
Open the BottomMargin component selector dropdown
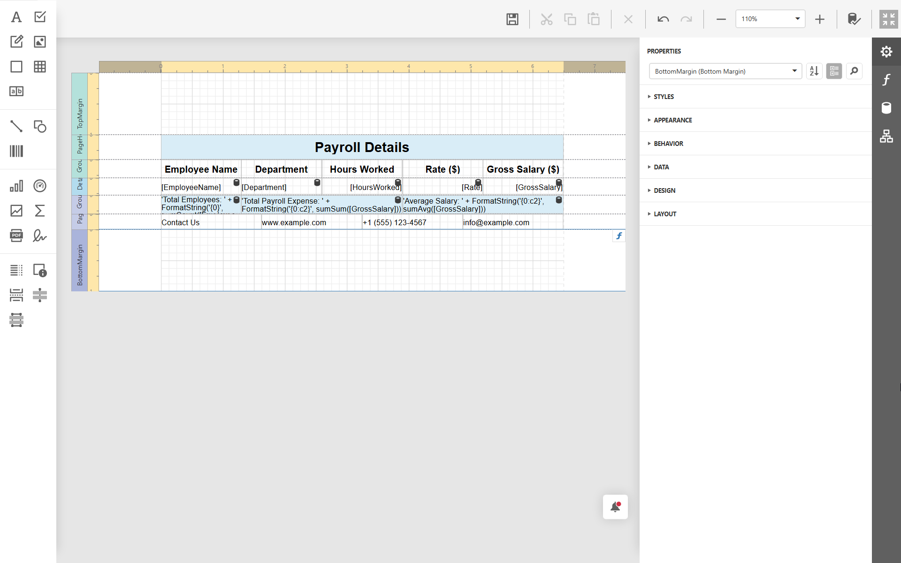point(794,71)
